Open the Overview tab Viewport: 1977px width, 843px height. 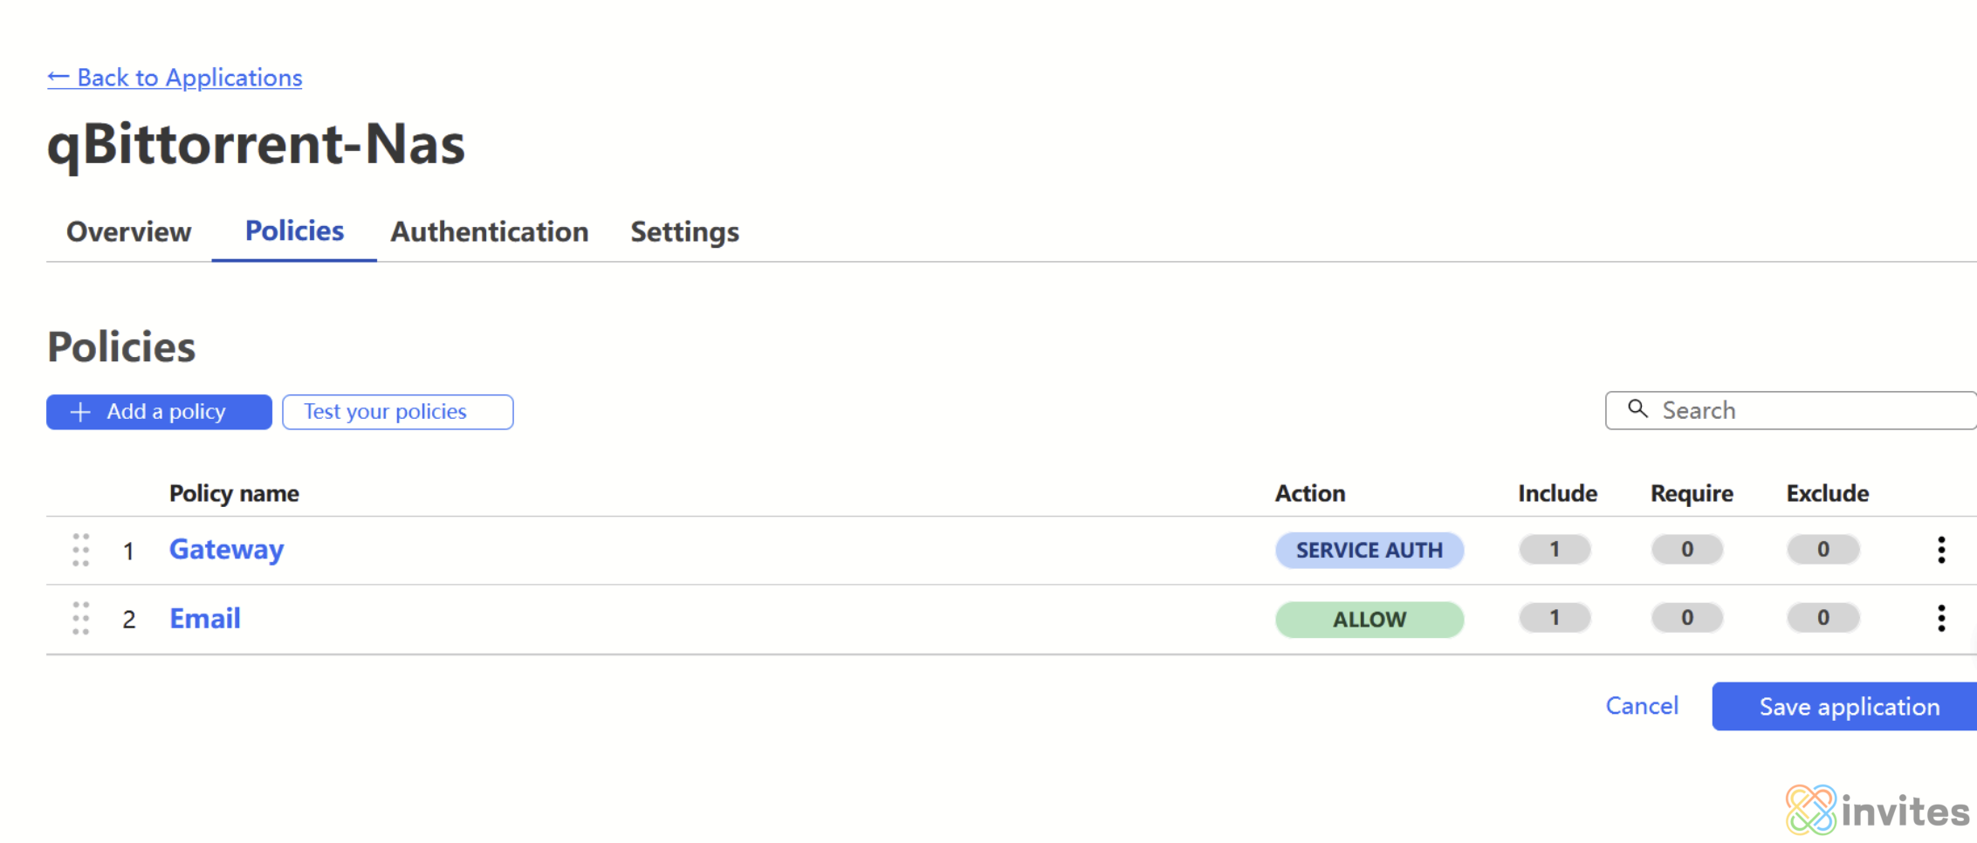128,231
